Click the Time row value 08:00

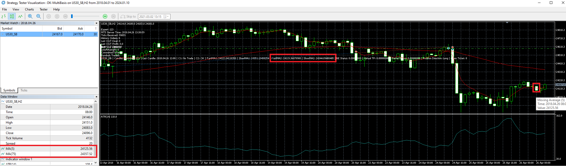[x=89, y=112]
